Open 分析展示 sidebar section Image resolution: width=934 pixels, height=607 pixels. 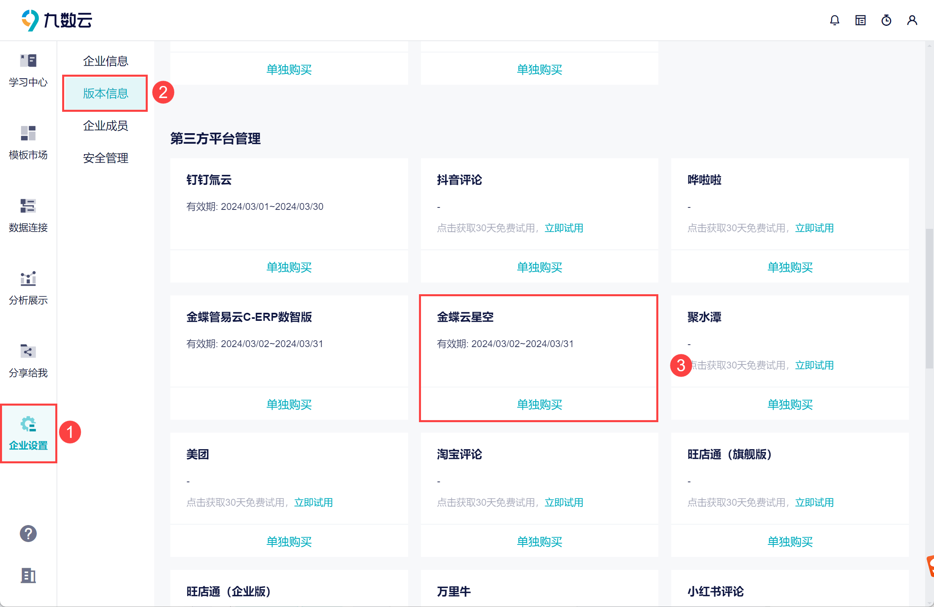click(28, 288)
